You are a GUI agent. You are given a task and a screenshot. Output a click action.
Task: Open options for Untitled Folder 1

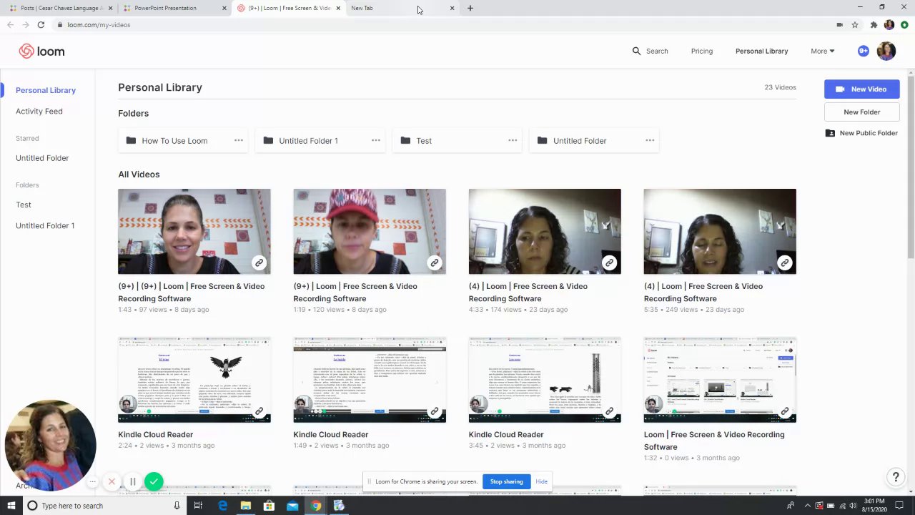(376, 140)
